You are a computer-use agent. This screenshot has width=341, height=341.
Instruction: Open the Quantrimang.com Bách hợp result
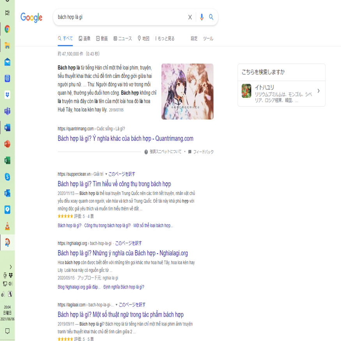click(125, 138)
